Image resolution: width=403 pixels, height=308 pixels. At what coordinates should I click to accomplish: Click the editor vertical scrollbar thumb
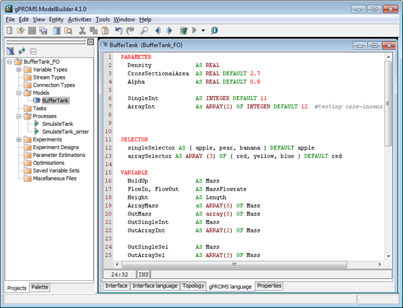[x=388, y=104]
